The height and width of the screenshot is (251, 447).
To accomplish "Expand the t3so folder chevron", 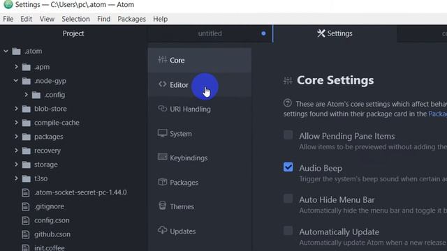I will coord(16,178).
